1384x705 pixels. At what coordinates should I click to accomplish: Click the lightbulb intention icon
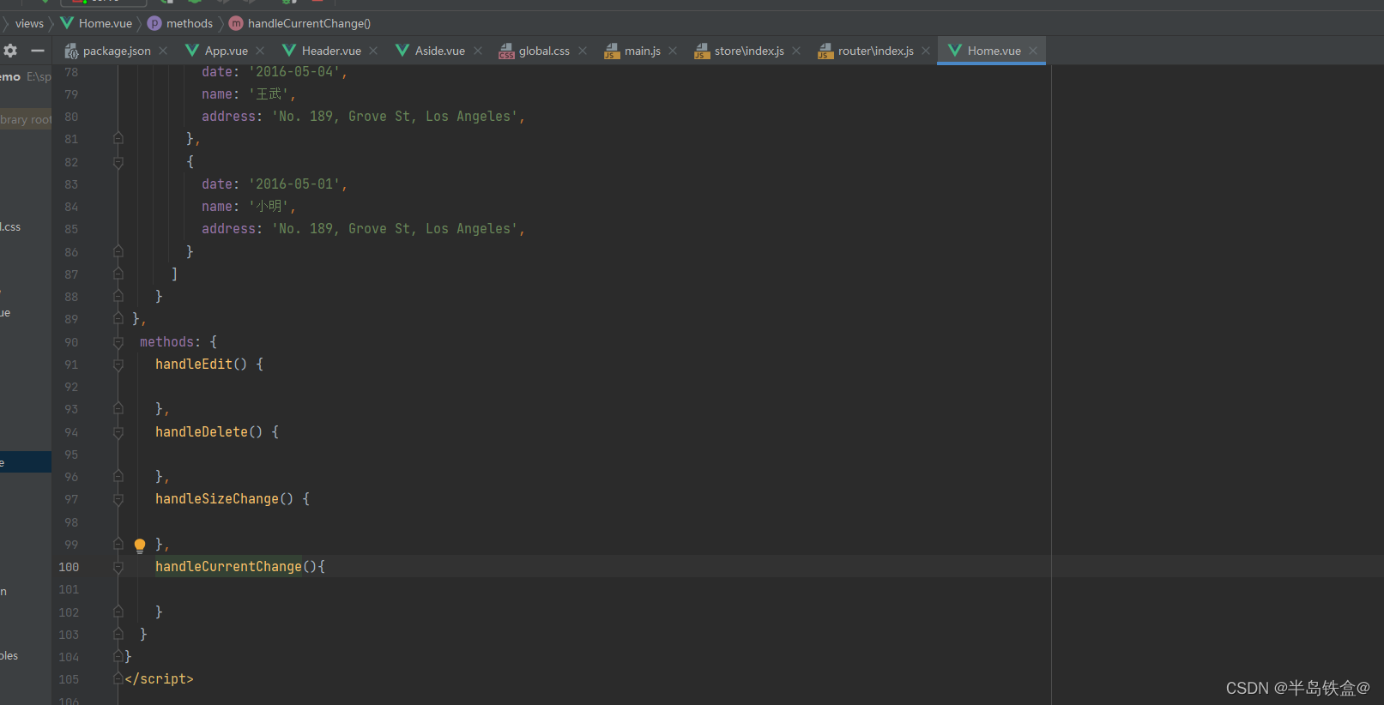140,545
